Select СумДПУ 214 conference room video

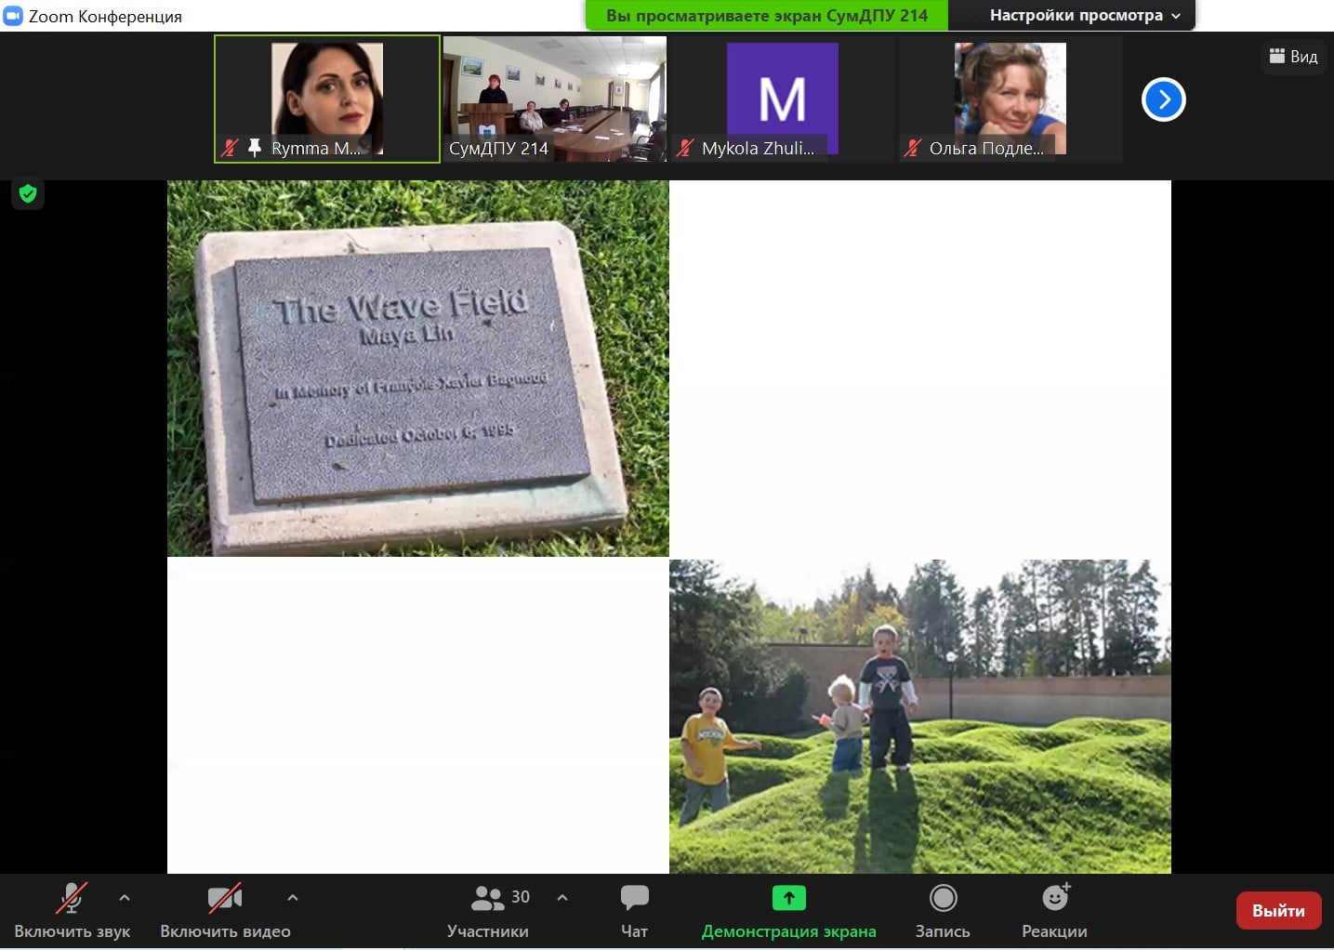(555, 99)
